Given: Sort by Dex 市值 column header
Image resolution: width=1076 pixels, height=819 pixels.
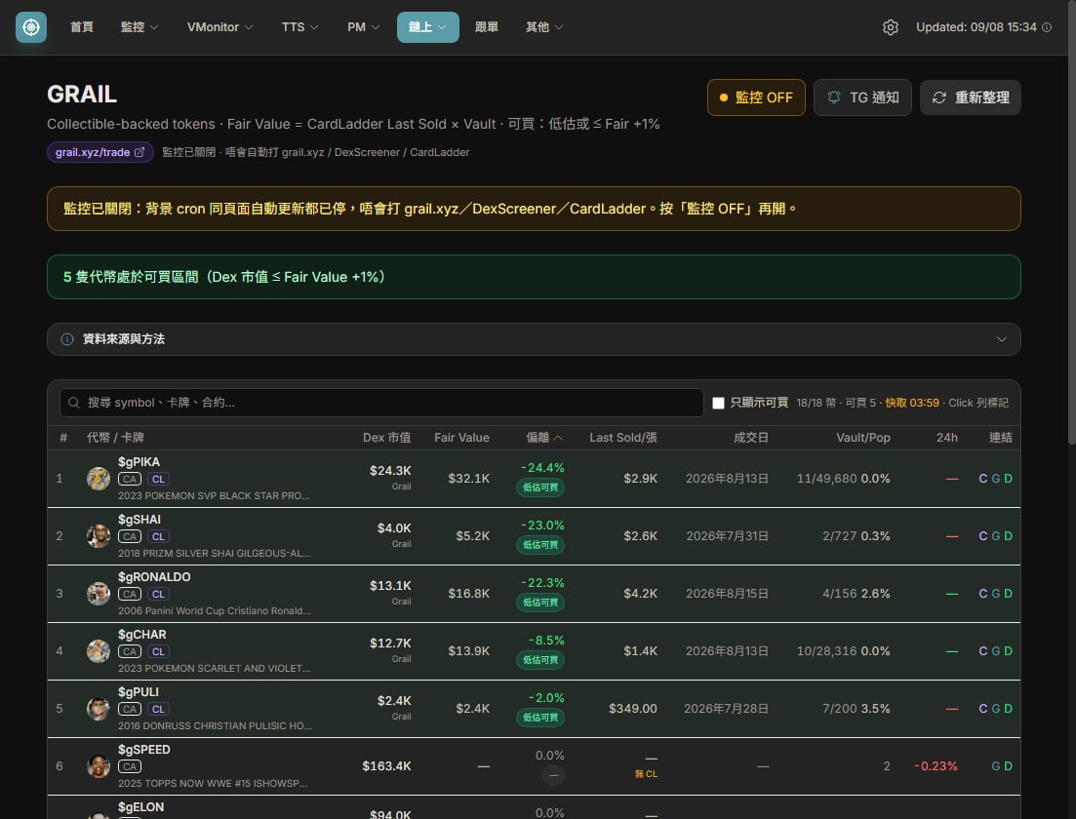Looking at the screenshot, I should 386,438.
